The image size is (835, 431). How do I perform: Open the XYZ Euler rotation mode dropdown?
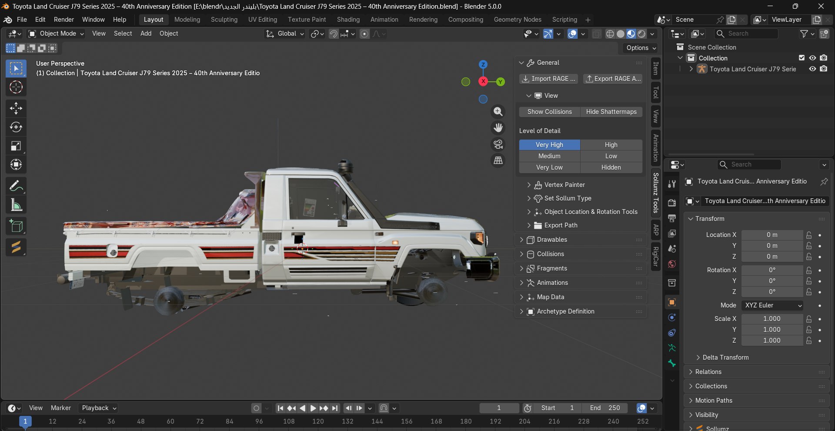point(772,305)
